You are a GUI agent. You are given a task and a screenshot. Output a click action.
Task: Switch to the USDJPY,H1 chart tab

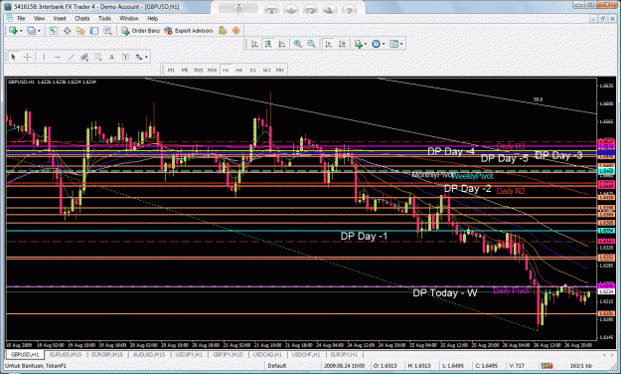click(189, 354)
